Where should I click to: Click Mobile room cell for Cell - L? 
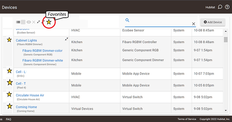coord(76,74)
